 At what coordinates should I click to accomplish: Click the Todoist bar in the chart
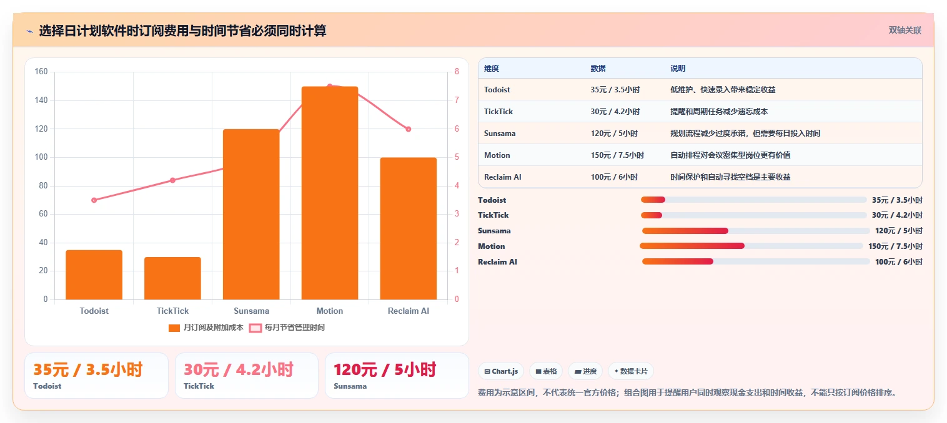94,275
